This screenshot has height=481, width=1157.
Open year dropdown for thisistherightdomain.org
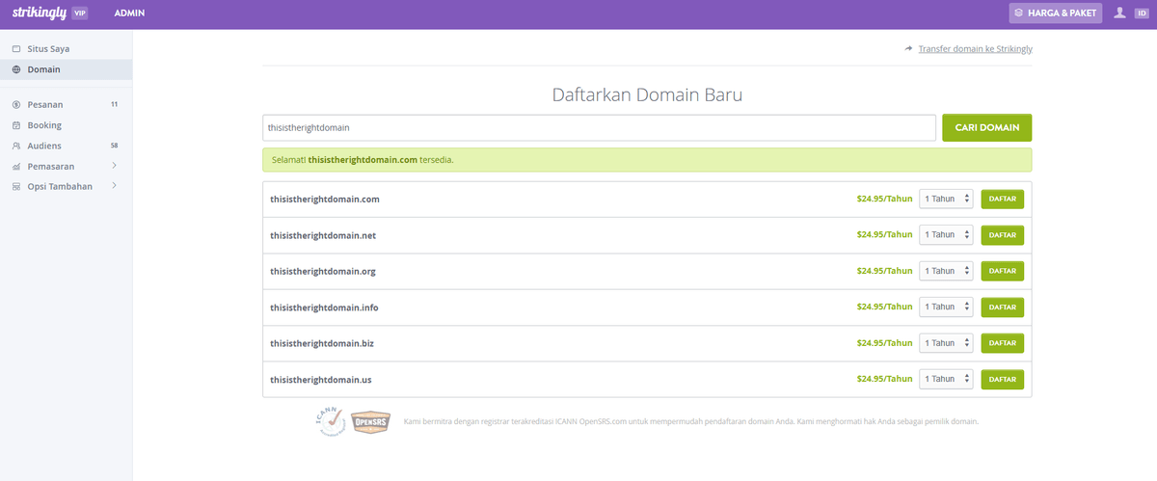tap(946, 271)
